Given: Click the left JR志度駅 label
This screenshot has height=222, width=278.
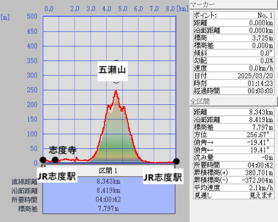Looking at the screenshot, I should (x=57, y=176).
